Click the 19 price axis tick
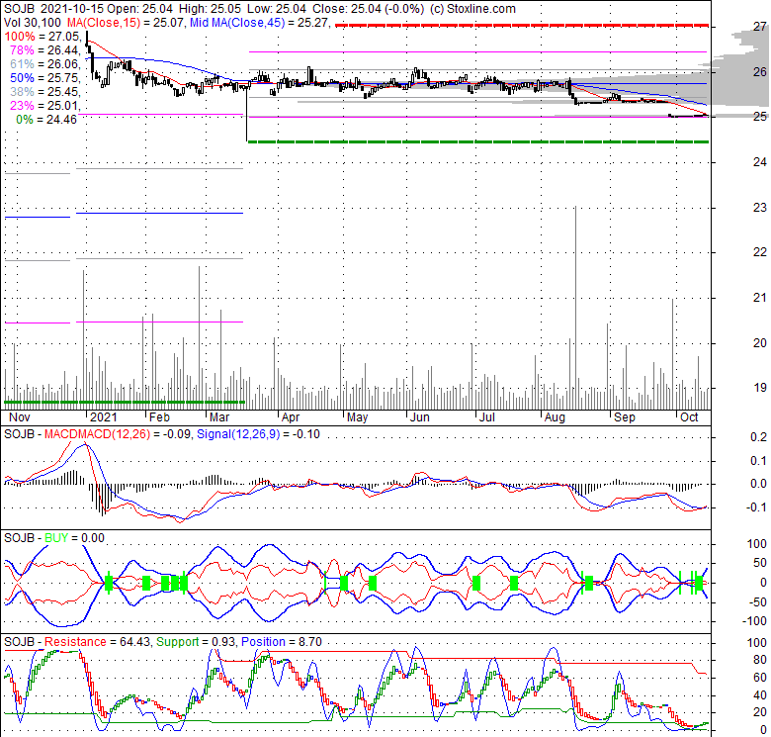 760,388
